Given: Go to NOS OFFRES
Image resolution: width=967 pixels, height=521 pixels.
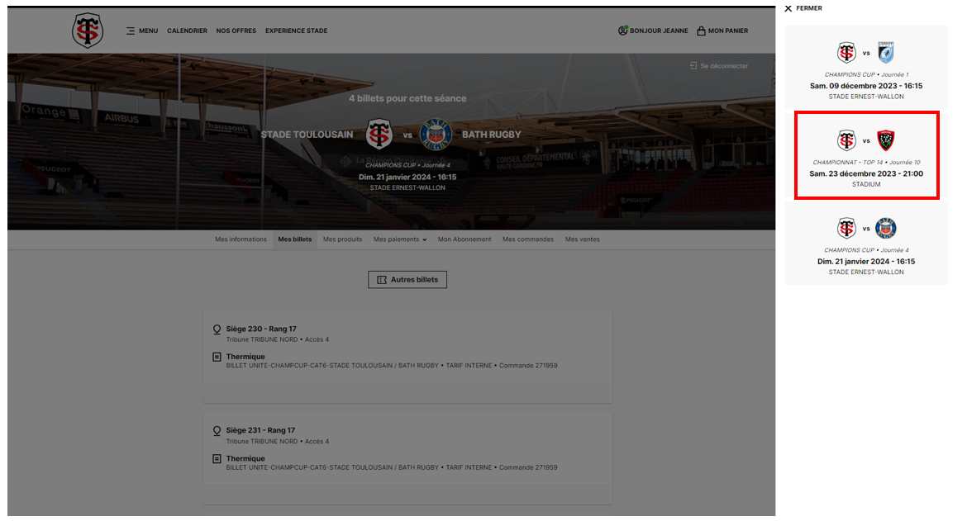Looking at the screenshot, I should click(x=236, y=31).
